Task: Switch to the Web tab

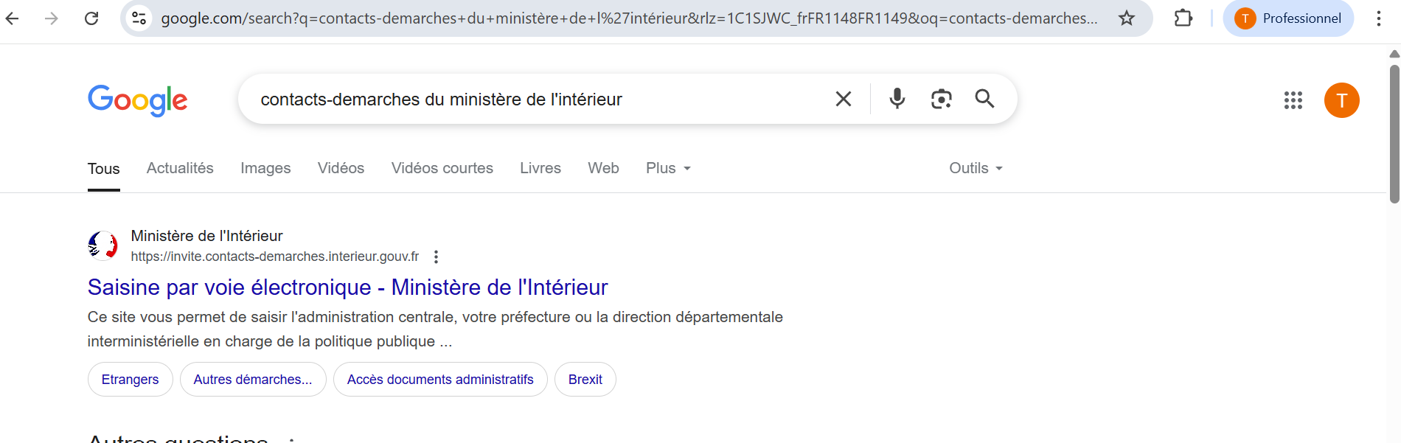Action: (x=603, y=168)
